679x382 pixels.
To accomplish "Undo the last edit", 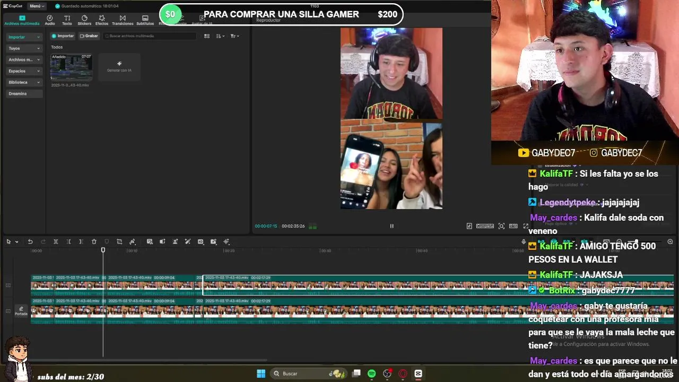I will 30,242.
